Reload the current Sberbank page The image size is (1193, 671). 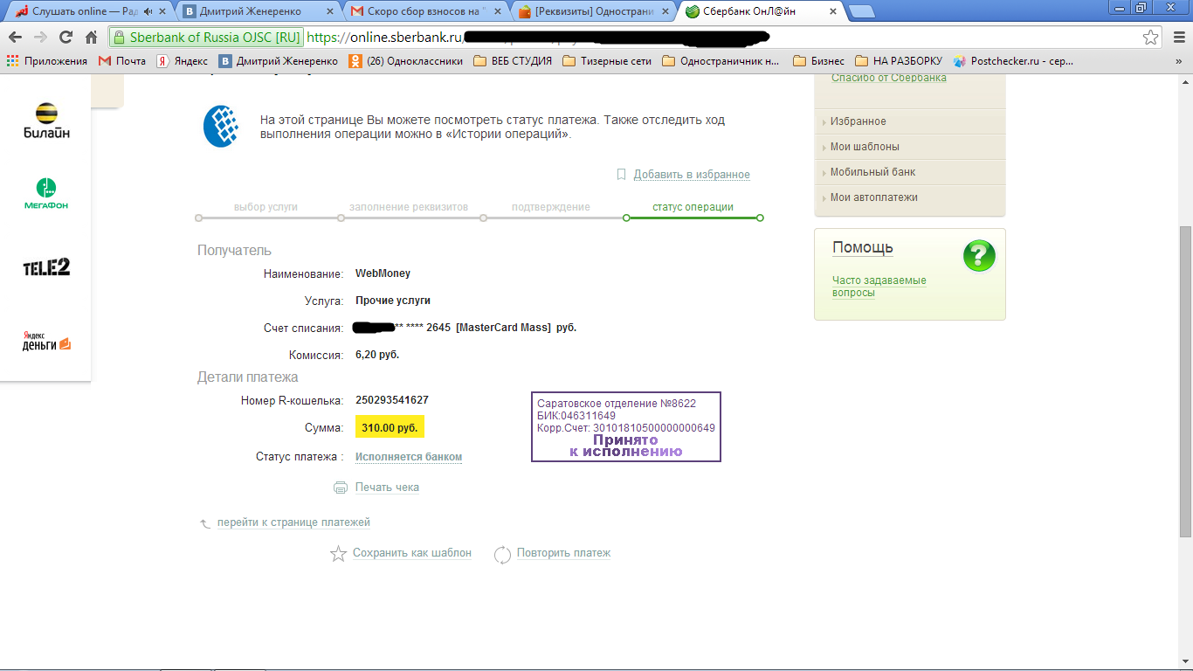click(66, 38)
